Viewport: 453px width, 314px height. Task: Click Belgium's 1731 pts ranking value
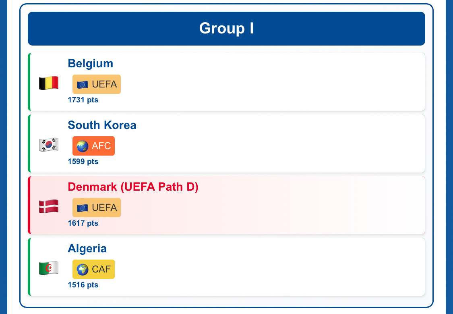(x=83, y=100)
